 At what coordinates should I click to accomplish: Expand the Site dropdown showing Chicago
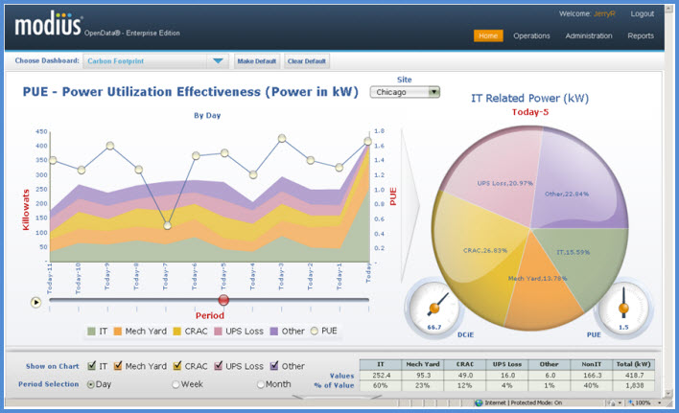tap(433, 92)
